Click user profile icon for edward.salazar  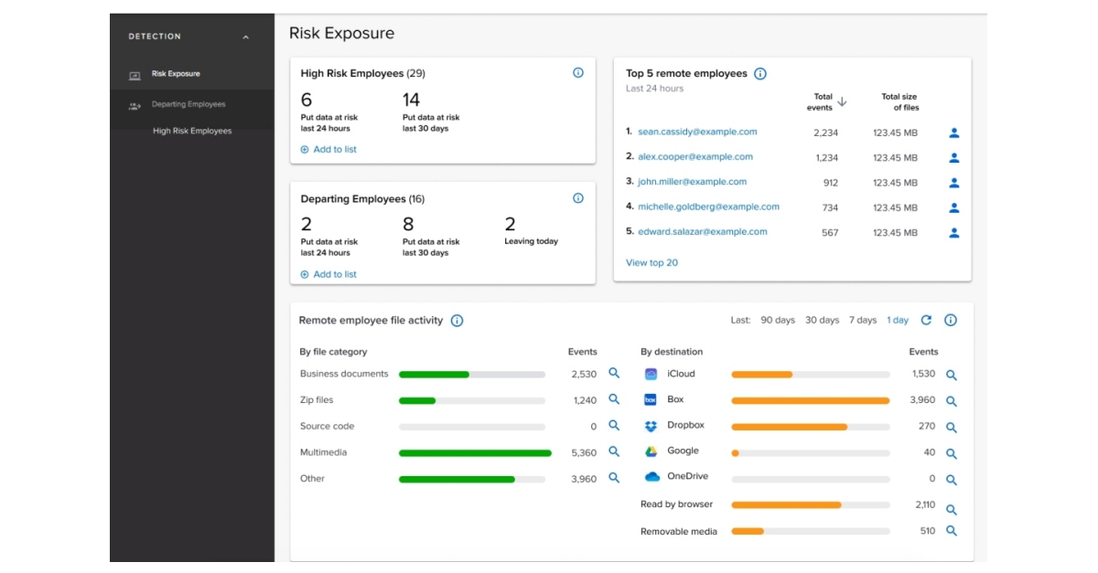(953, 233)
